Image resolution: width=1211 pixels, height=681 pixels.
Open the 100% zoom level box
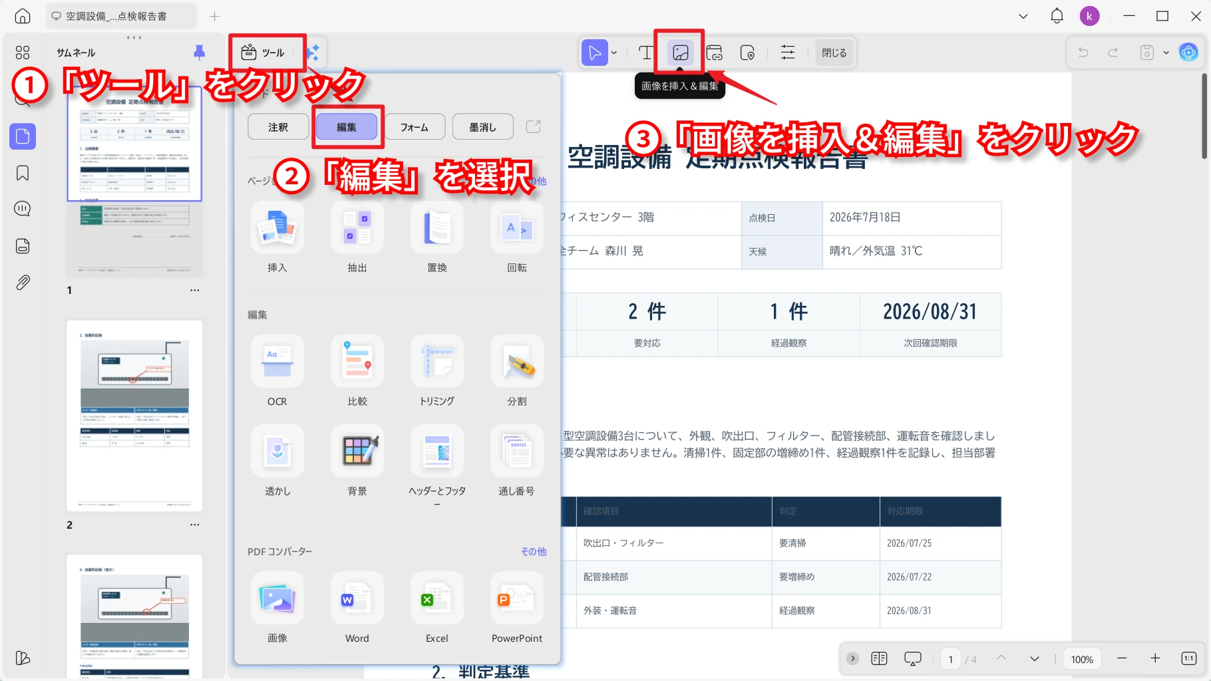tap(1082, 659)
